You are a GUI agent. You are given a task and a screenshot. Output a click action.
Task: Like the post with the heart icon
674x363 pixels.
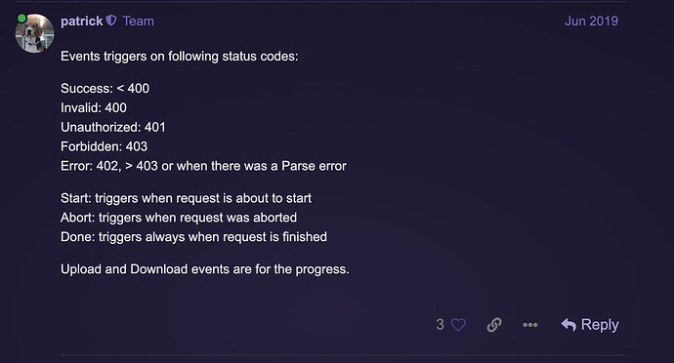click(x=458, y=325)
